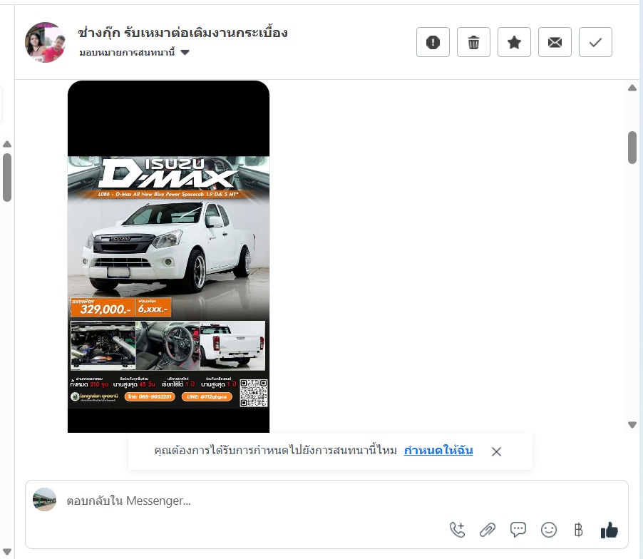
Task: Open the contact's profile picture
Action: pos(45,42)
